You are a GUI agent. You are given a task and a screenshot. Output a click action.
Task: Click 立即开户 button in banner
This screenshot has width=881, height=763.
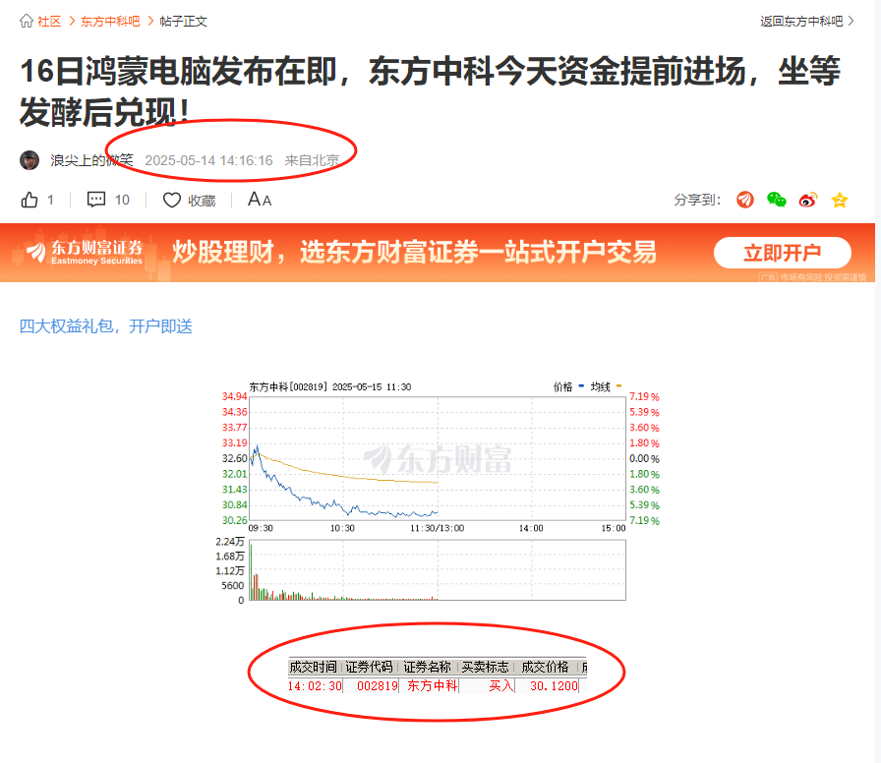782,253
